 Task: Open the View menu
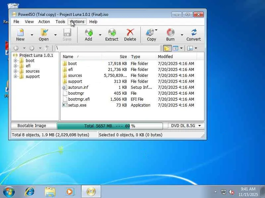tap(29, 22)
